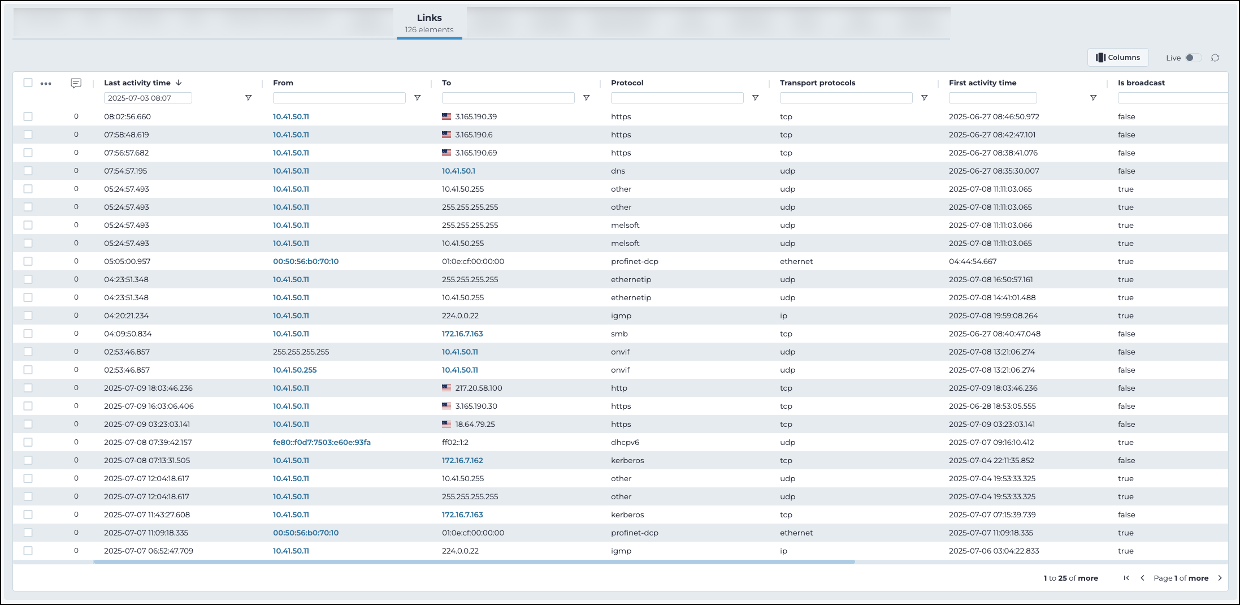Open destination link 172.16.7.162
The image size is (1240, 605).
tap(462, 460)
